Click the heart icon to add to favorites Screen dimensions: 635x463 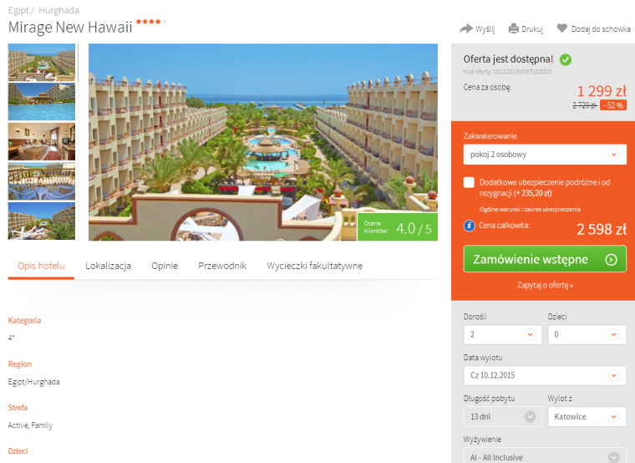click(x=561, y=28)
